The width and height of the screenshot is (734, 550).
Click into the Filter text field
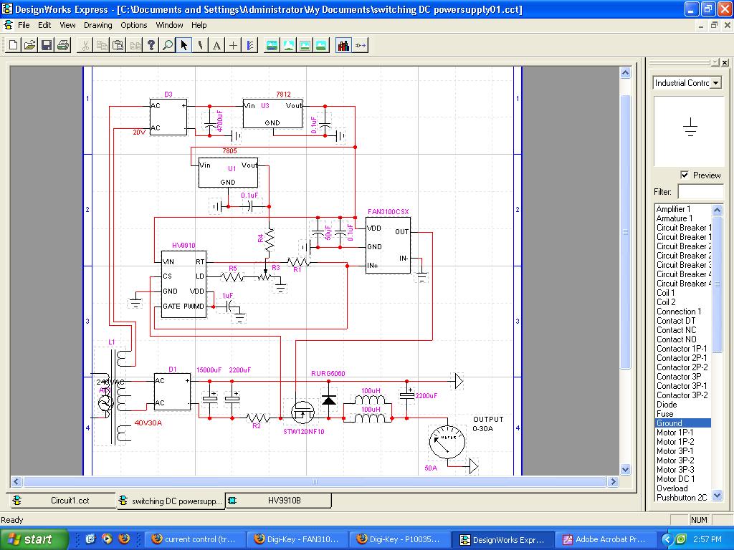[x=701, y=192]
